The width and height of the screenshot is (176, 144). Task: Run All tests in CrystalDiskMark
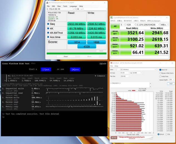pyautogui.click(x=115, y=26)
